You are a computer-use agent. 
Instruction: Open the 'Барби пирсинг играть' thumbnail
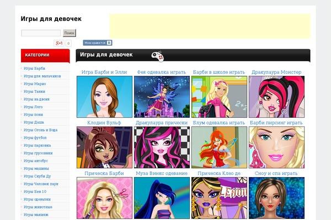[x=277, y=147]
